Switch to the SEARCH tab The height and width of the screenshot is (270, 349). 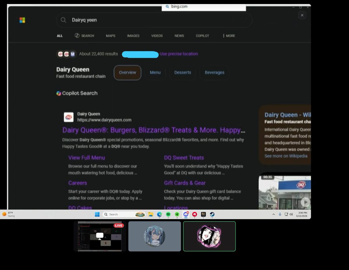84,36
